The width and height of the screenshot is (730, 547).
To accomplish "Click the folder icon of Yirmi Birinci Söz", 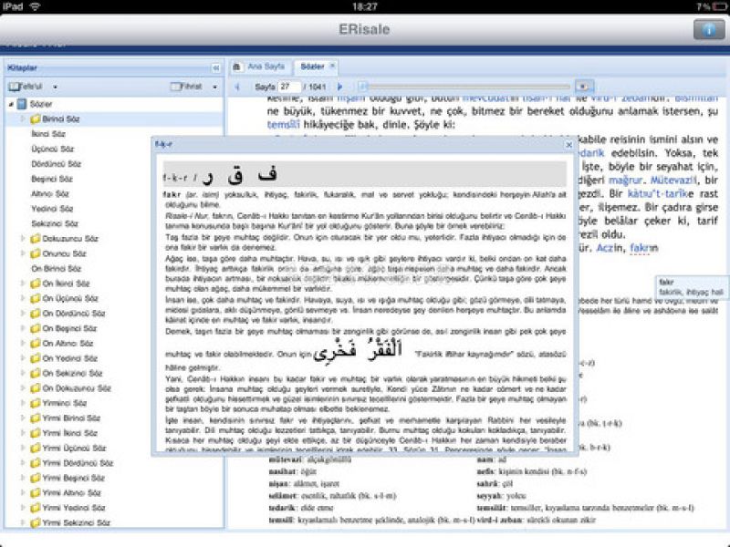I will [x=35, y=418].
